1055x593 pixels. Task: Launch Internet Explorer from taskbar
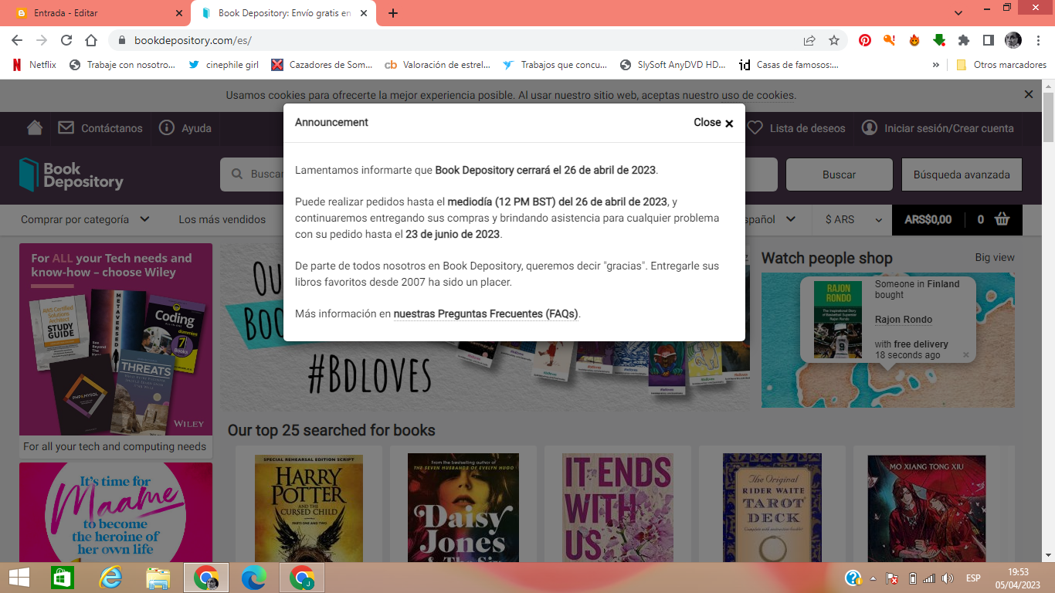(x=110, y=578)
